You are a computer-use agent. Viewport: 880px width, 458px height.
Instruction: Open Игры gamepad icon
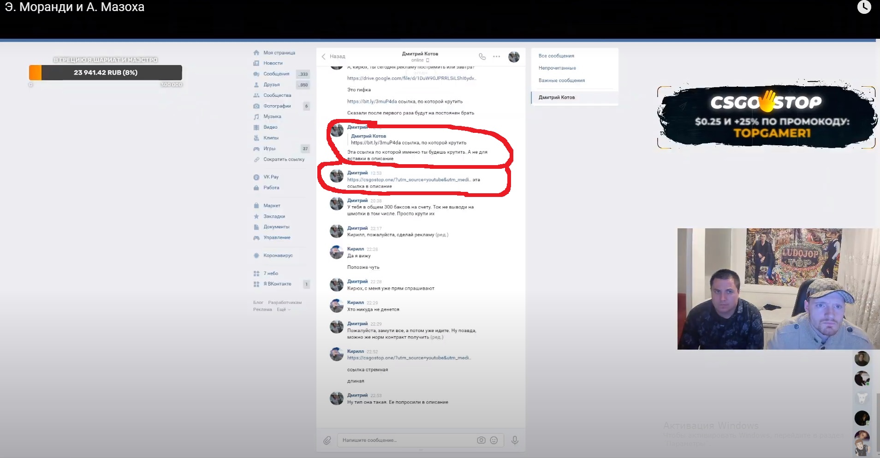click(x=256, y=149)
